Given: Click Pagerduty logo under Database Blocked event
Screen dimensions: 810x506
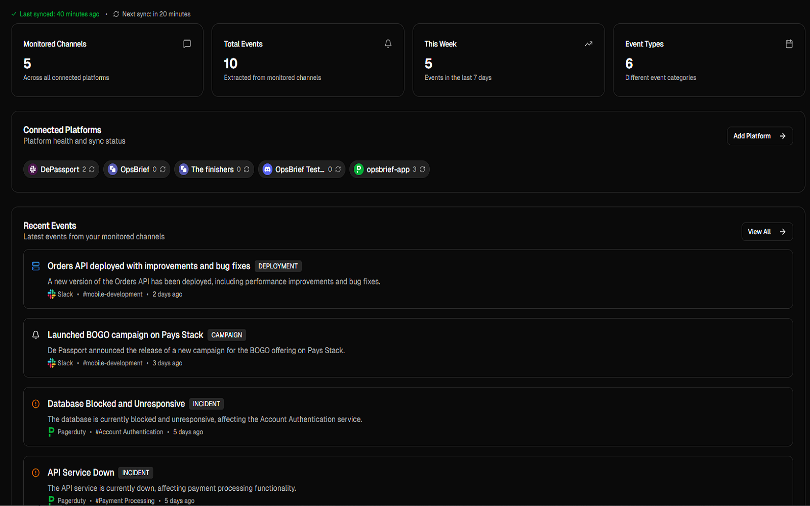Looking at the screenshot, I should pyautogui.click(x=51, y=432).
